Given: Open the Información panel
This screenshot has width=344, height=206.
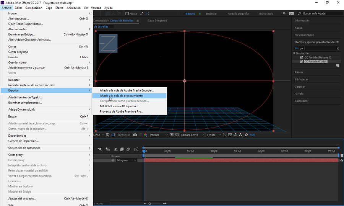Looking at the screenshot, I should click(x=302, y=21).
